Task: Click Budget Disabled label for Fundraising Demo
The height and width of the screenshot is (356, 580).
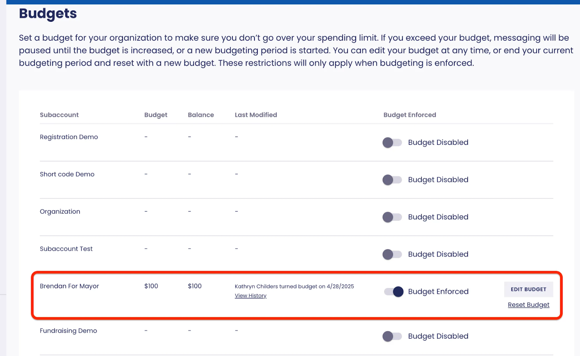Action: (x=438, y=336)
